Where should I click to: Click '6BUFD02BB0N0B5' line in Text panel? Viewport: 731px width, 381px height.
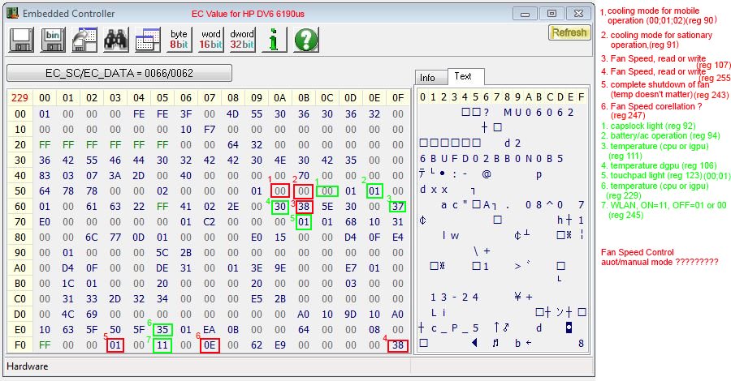click(x=491, y=159)
